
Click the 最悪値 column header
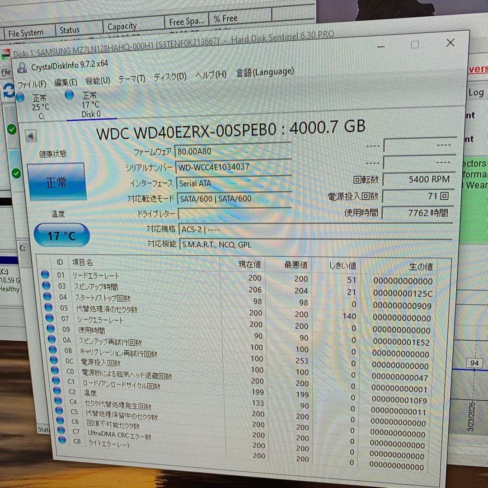coord(296,265)
